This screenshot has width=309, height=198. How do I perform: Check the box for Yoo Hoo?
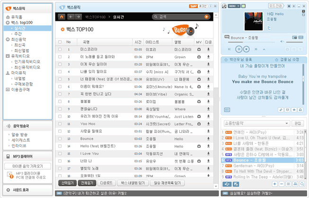[x=60, y=124]
